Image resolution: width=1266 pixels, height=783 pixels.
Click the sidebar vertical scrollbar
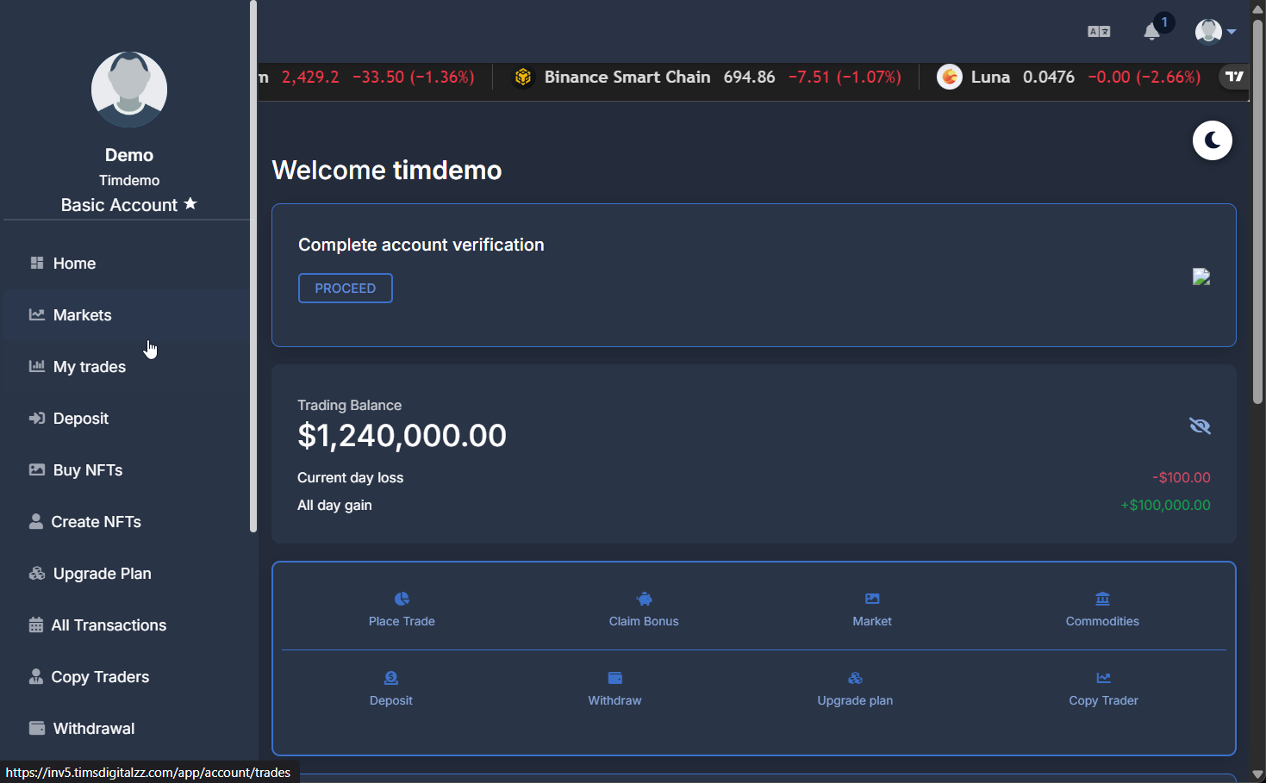(253, 267)
